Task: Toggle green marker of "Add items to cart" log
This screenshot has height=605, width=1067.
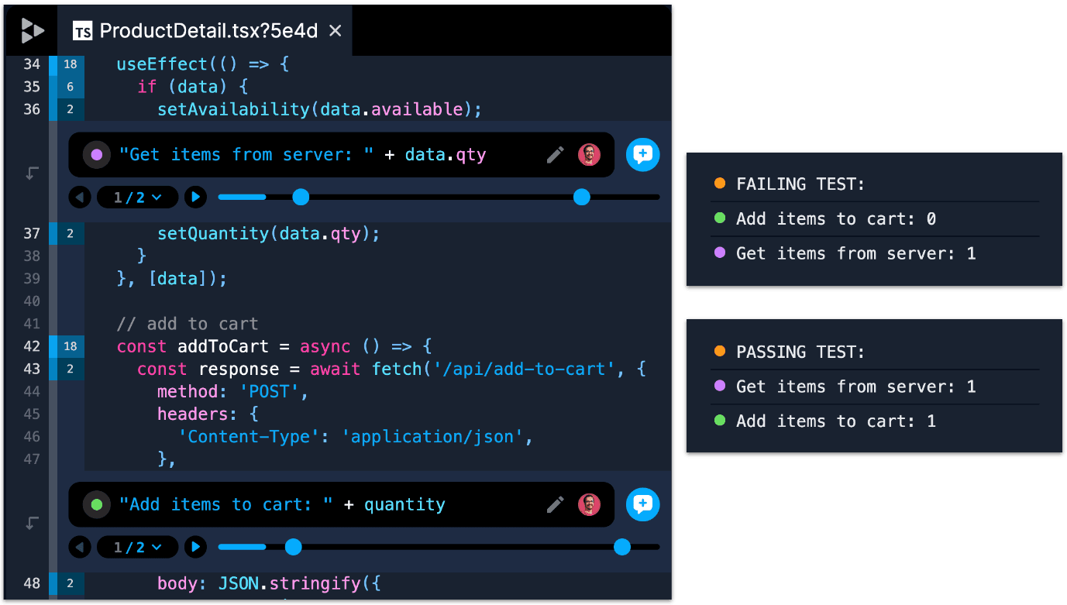Action: coord(97,505)
